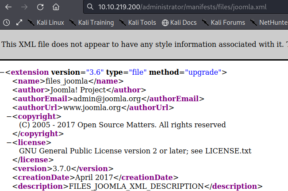The width and height of the screenshot is (288, 191).
Task: Click the type attribute value "file"
Action: click(138, 72)
